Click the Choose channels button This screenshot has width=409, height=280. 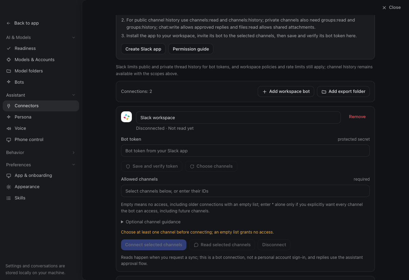[x=211, y=166]
